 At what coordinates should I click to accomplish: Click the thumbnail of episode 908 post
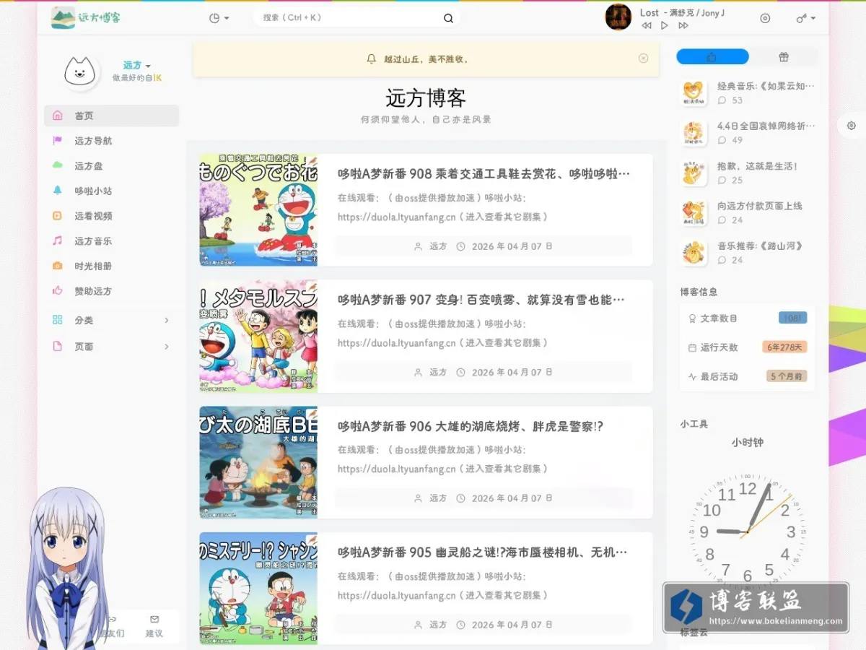click(x=258, y=210)
